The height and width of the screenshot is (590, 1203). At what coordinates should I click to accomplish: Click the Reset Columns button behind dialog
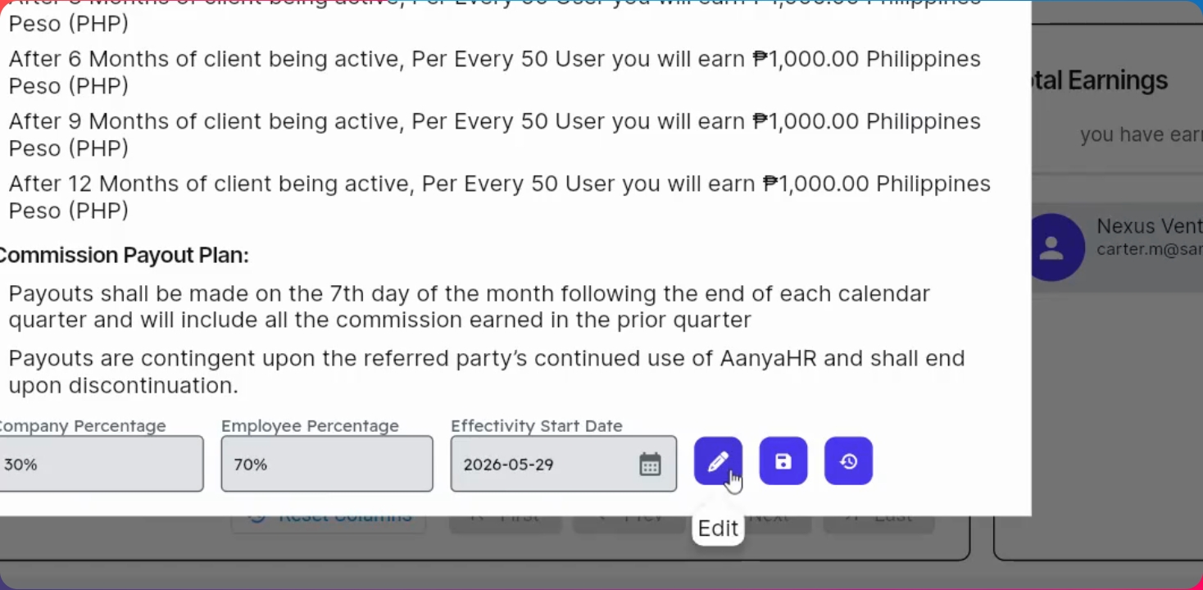(329, 516)
